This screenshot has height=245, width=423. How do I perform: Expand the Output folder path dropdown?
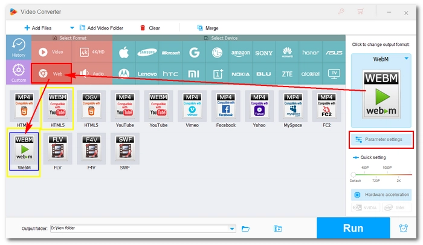point(232,229)
